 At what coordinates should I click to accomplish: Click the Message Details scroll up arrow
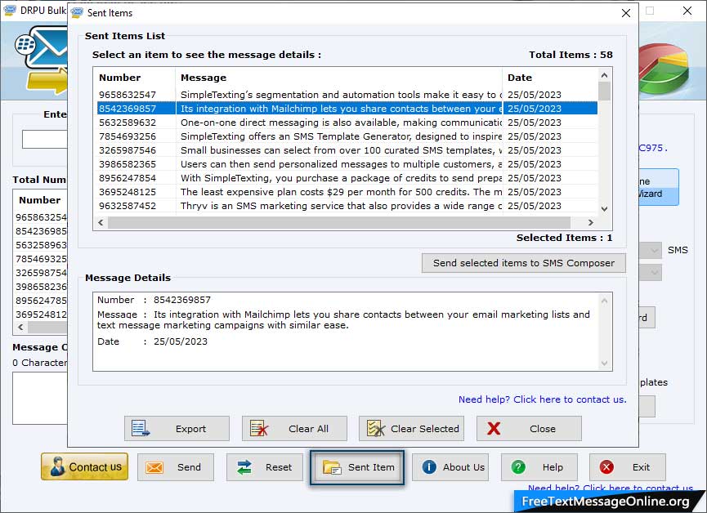coord(604,301)
